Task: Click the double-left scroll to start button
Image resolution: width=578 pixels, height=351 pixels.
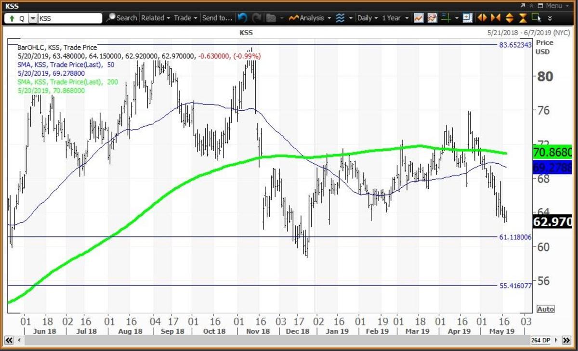Action: 9,340
